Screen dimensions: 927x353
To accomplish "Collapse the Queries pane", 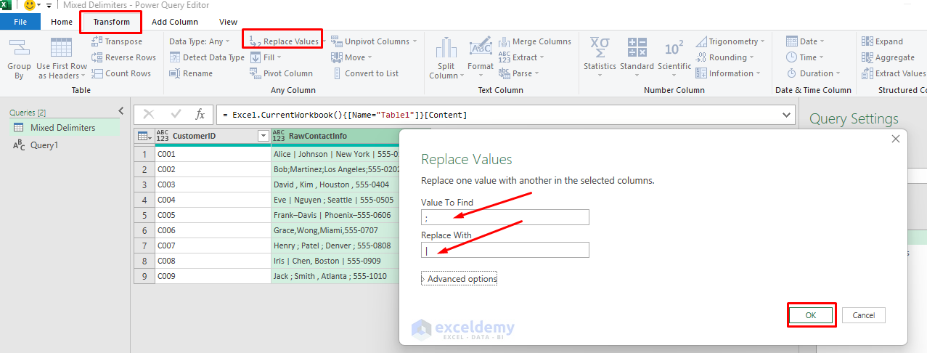I will [x=121, y=110].
